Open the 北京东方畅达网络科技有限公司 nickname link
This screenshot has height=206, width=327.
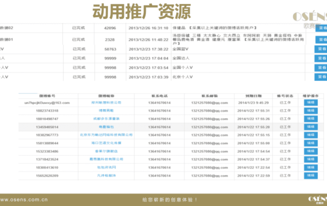pos(106,135)
